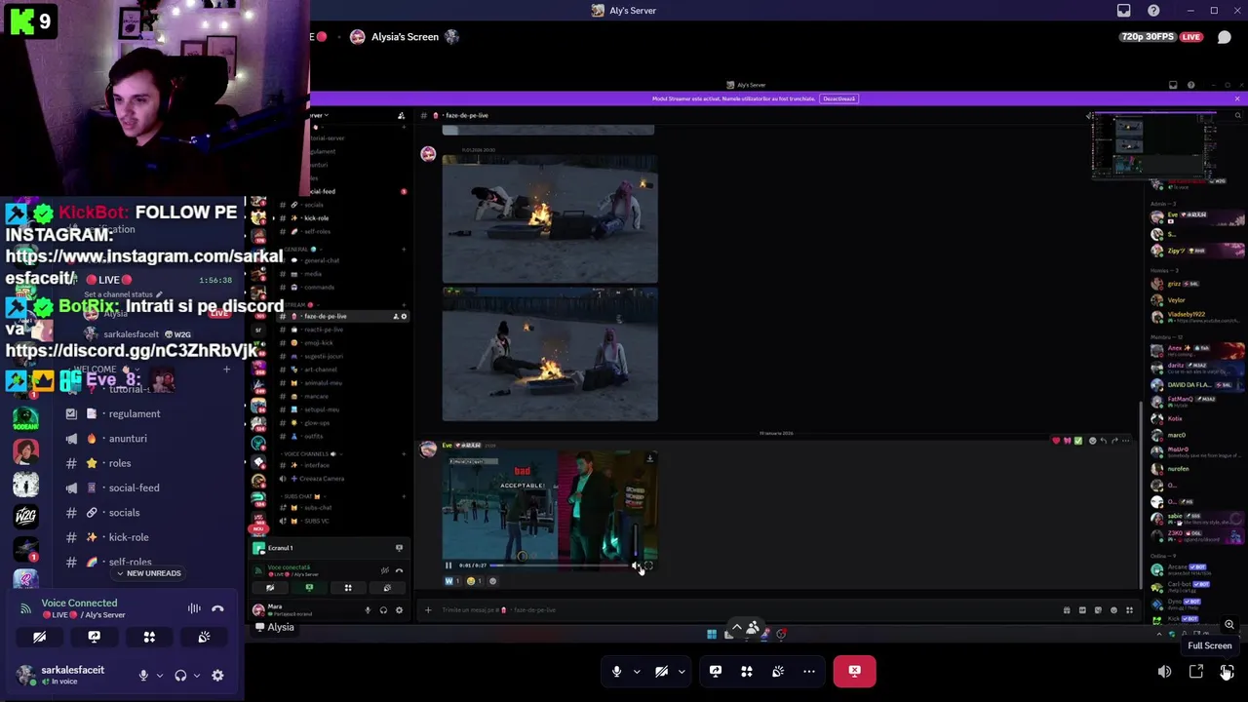Image resolution: width=1248 pixels, height=702 pixels.
Task: Open Inbox icon in title bar
Action: [1124, 11]
